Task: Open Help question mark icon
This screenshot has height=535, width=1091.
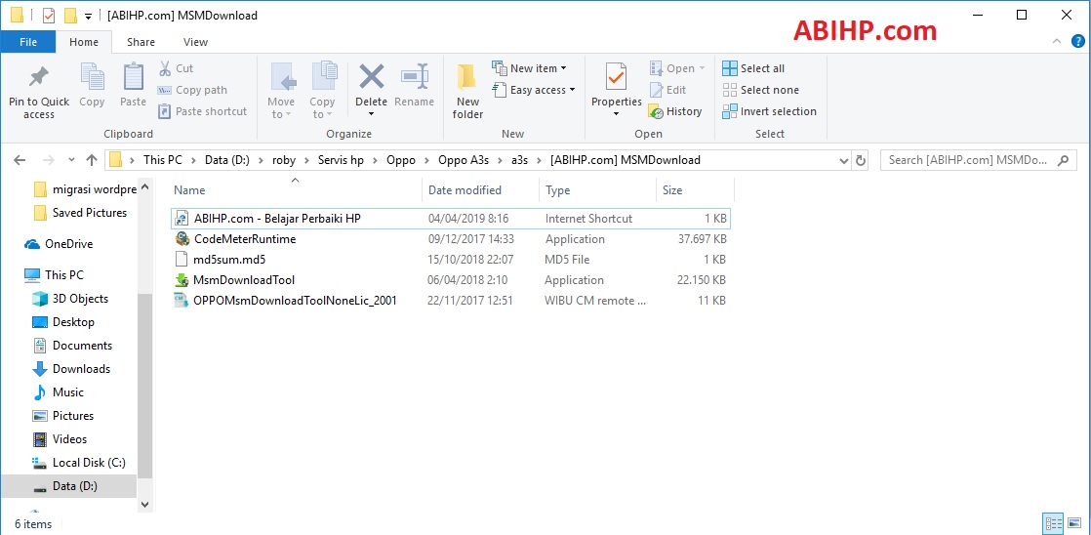Action: click(1076, 42)
